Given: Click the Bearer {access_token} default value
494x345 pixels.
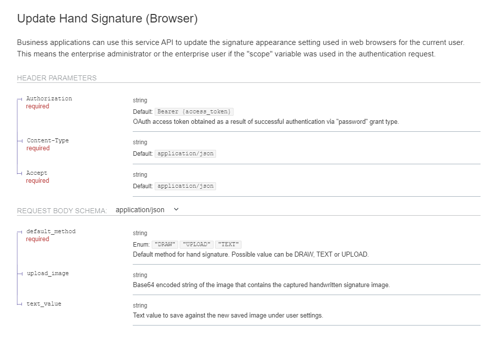Looking at the screenshot, I should pos(194,111).
